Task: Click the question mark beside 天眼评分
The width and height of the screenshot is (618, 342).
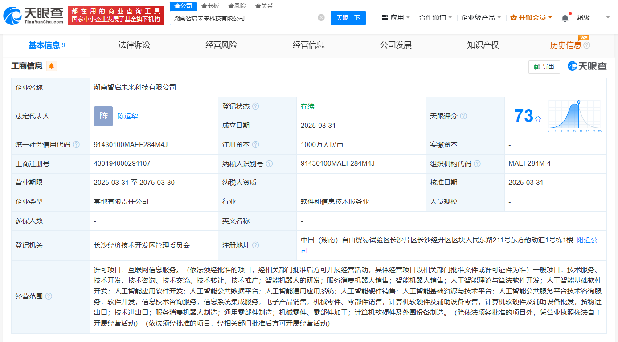Action: [463, 115]
